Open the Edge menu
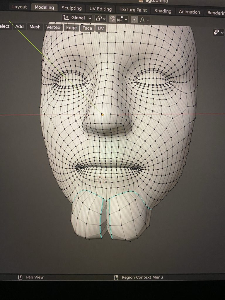Viewport: 225px width, 300px height. [x=71, y=28]
